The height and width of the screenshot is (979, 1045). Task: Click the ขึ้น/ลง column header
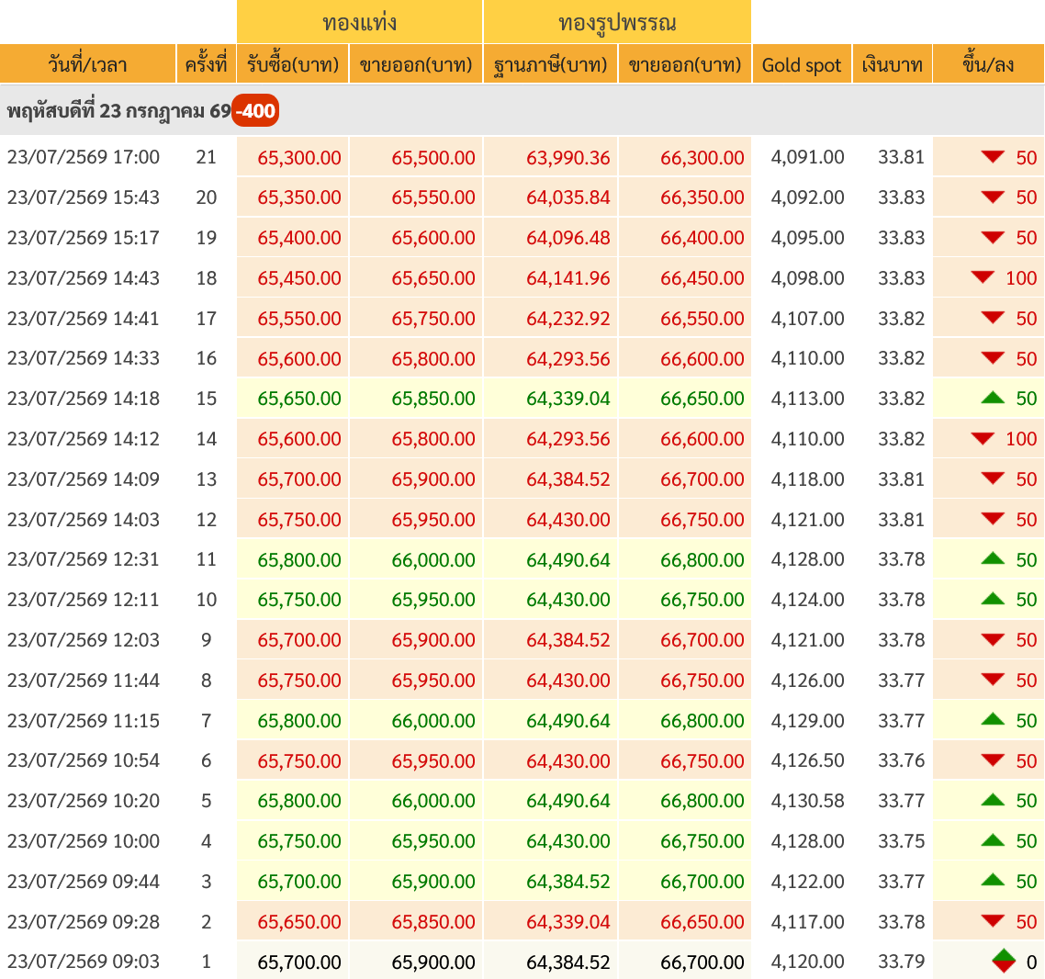pyautogui.click(x=988, y=64)
